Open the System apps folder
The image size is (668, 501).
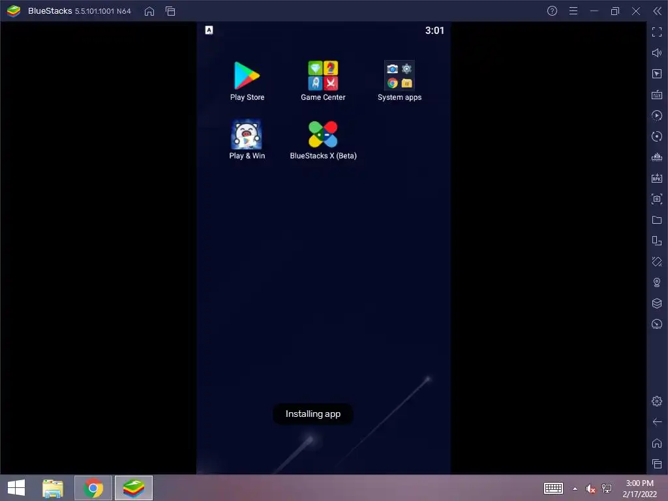399,81
